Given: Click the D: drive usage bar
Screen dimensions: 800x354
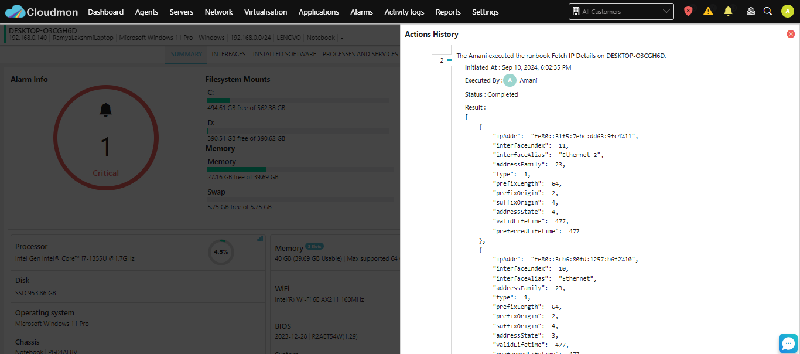Looking at the screenshot, I should pos(298,131).
